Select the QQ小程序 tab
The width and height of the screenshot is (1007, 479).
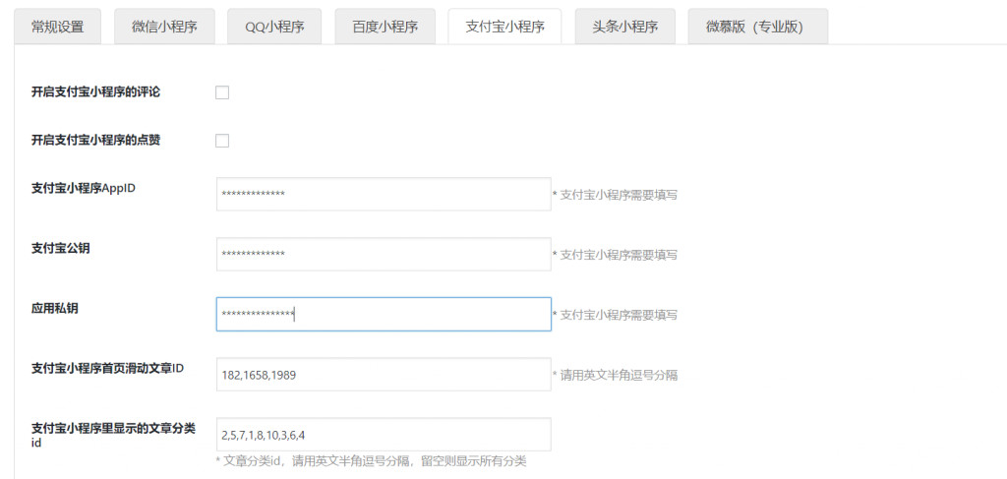(274, 27)
